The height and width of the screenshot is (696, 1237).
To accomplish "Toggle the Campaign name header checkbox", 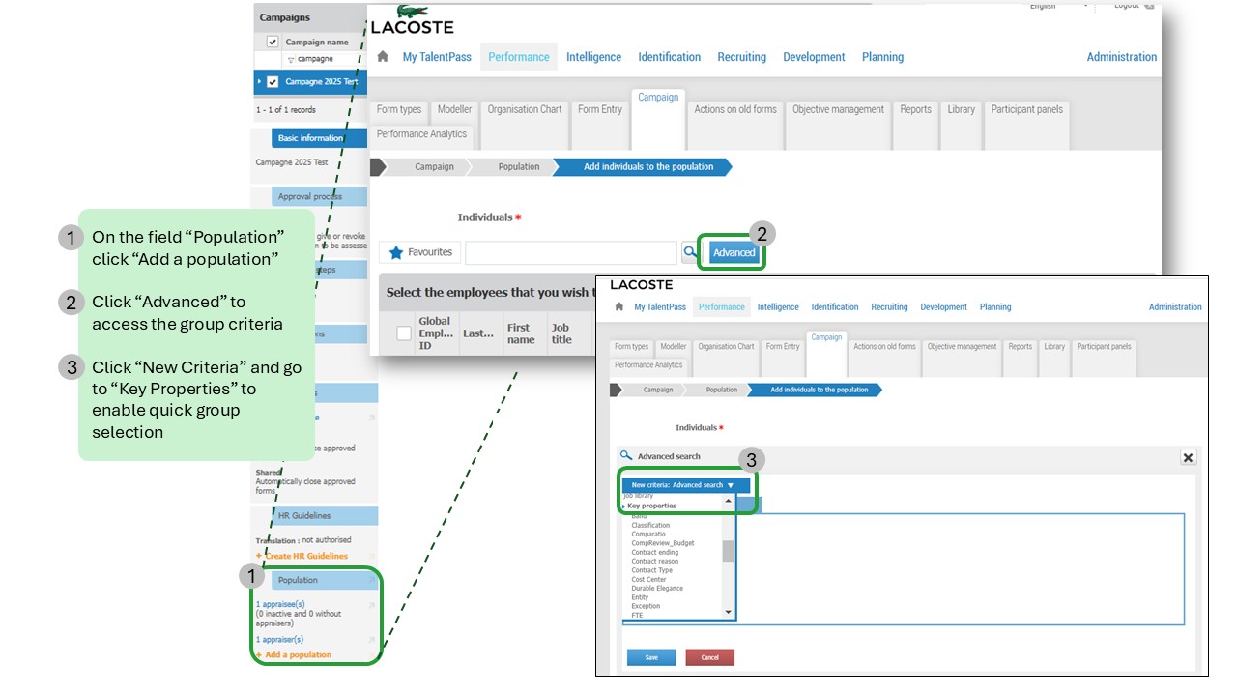I will (273, 42).
